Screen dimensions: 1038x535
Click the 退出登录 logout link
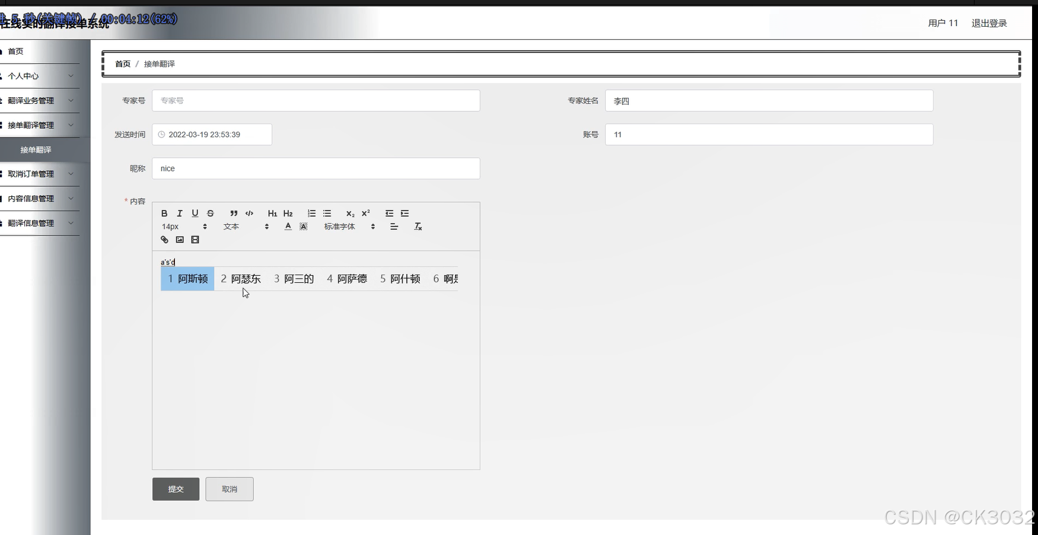(x=989, y=23)
